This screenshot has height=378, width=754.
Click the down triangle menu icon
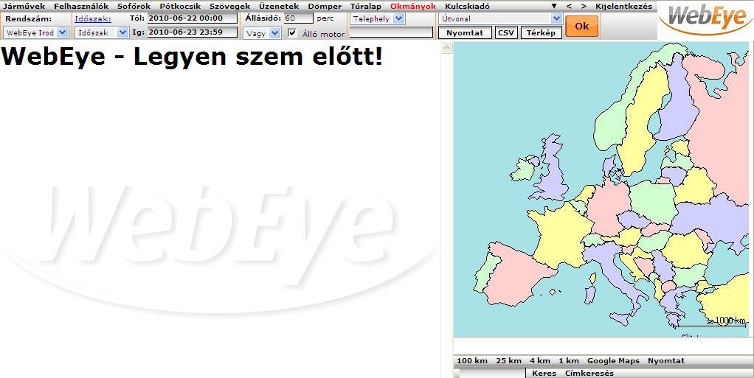click(554, 6)
